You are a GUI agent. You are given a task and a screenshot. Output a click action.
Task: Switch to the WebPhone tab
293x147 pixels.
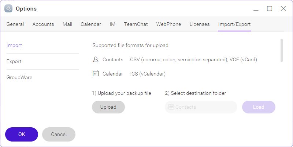[x=168, y=24]
